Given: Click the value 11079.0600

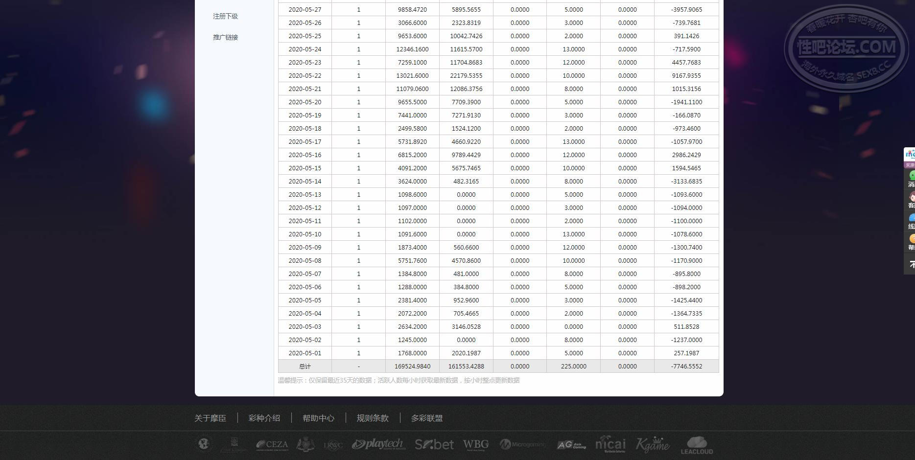Looking at the screenshot, I should 413,89.
